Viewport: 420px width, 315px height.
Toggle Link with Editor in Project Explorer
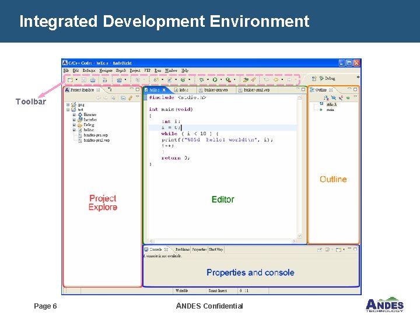tap(131, 98)
